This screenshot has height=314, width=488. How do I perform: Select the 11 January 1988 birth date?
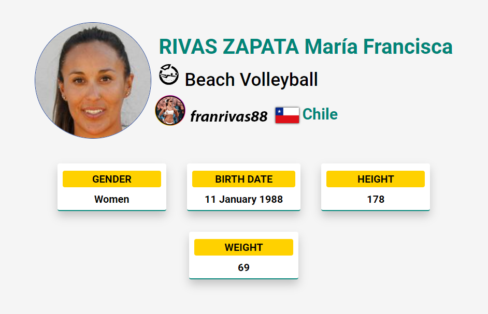(243, 199)
